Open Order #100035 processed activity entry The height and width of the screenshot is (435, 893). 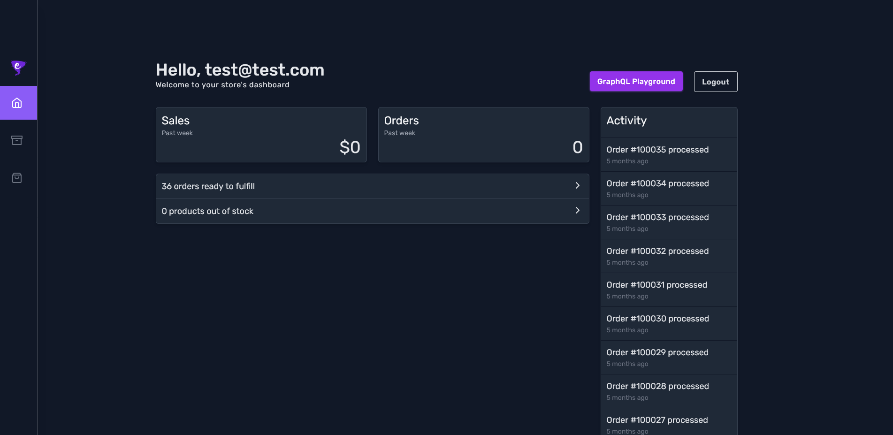click(x=669, y=155)
